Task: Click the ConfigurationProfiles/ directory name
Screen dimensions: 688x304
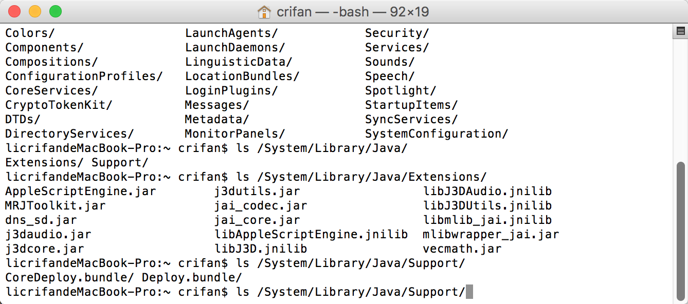Action: point(84,77)
